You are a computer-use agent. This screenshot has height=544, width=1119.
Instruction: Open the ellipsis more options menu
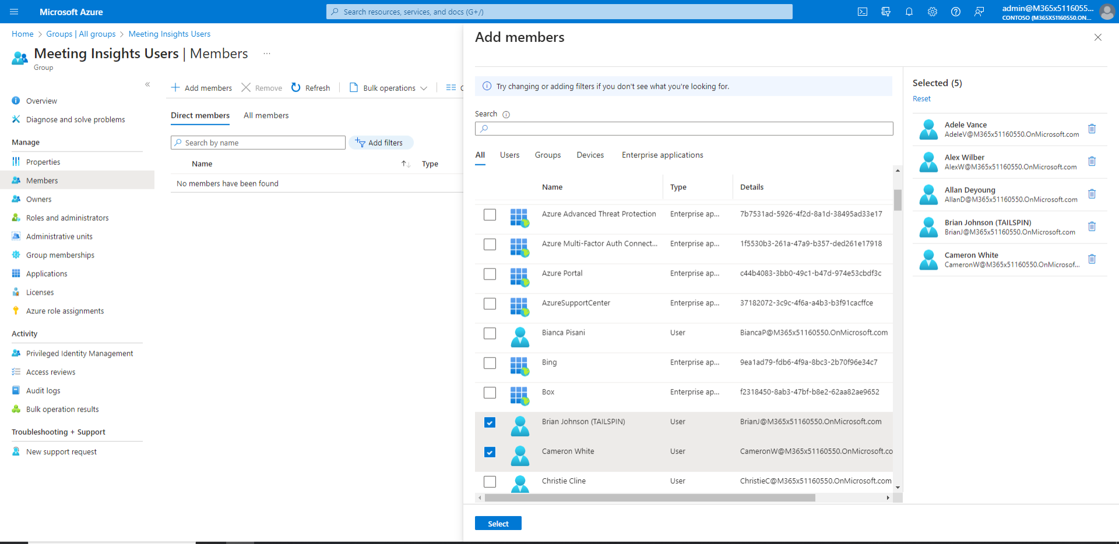click(267, 54)
